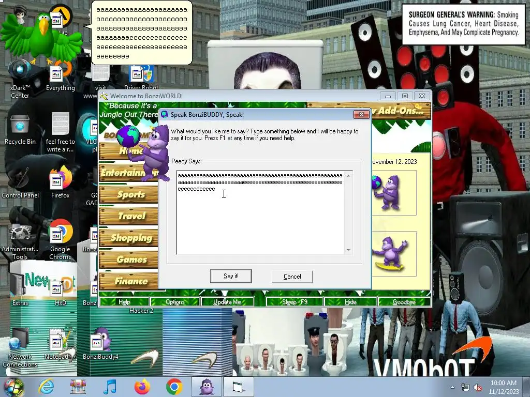
Task: Open the Google Chrome desktop icon
Action: [60, 240]
